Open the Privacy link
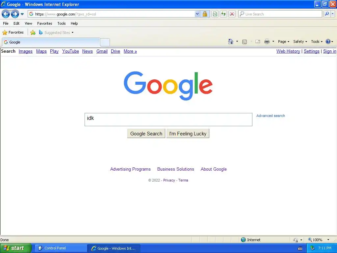Image resolution: width=337 pixels, height=253 pixels. click(169, 180)
